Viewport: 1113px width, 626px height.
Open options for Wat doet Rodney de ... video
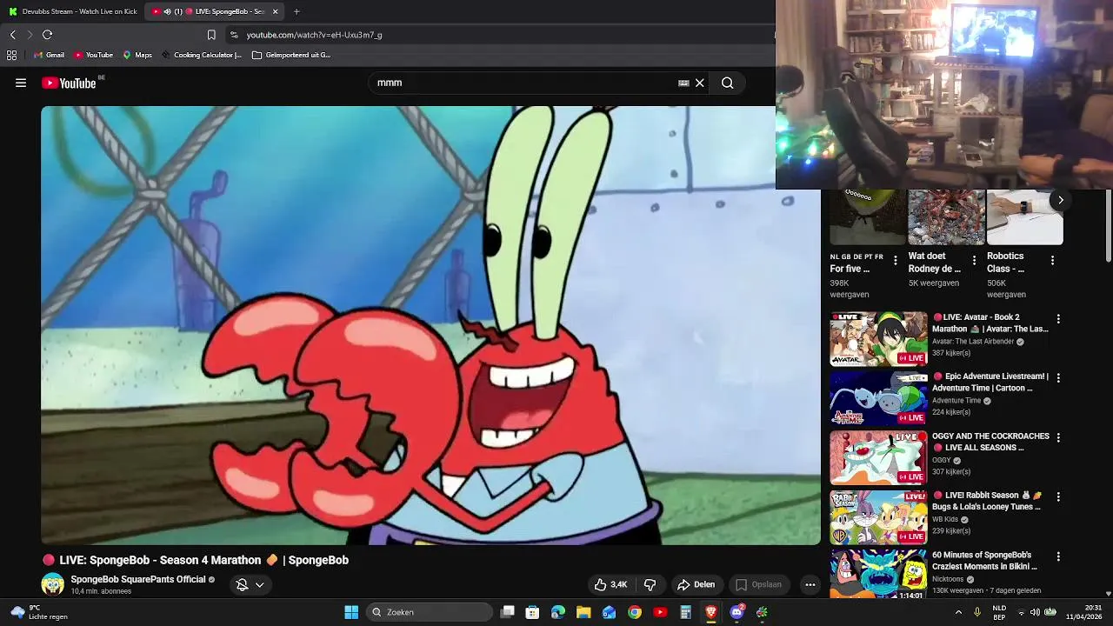click(974, 260)
